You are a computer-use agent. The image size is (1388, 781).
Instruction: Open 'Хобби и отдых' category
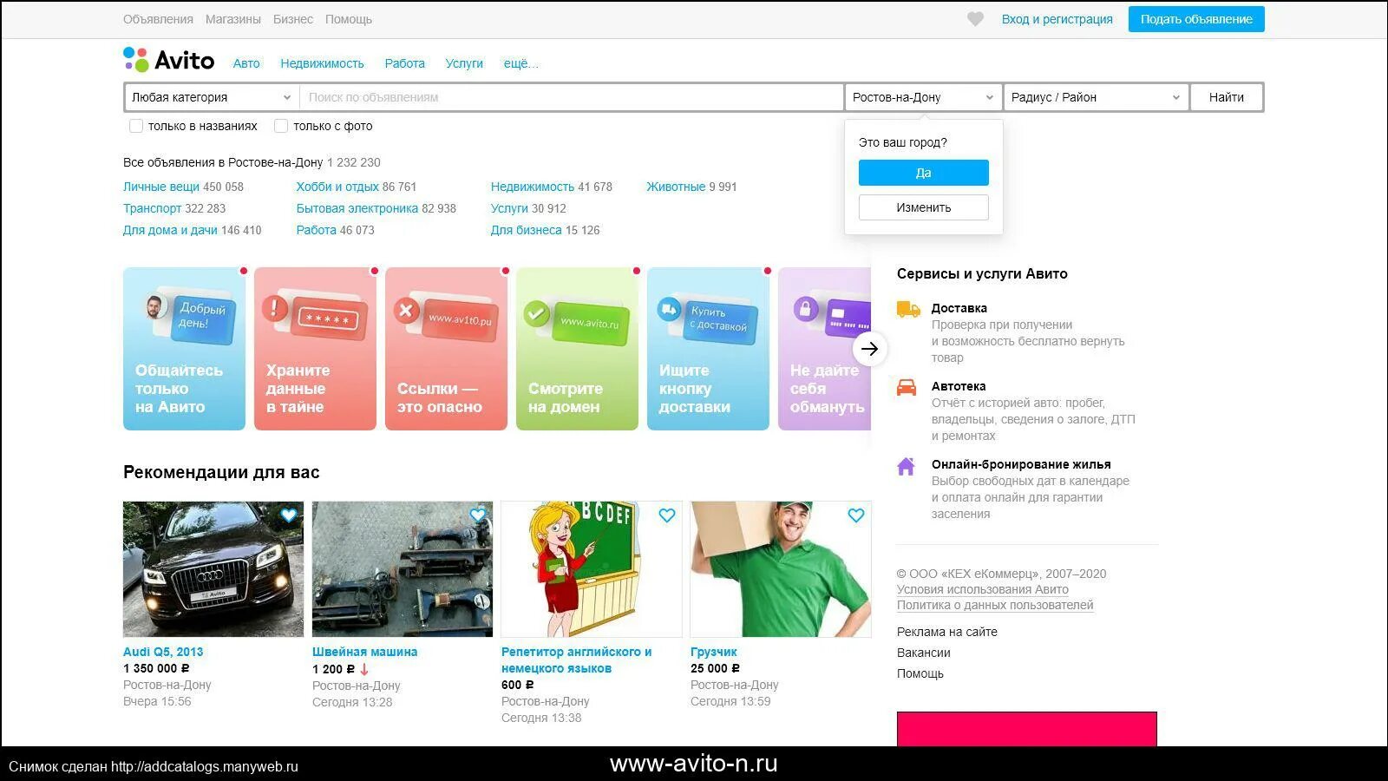[337, 187]
